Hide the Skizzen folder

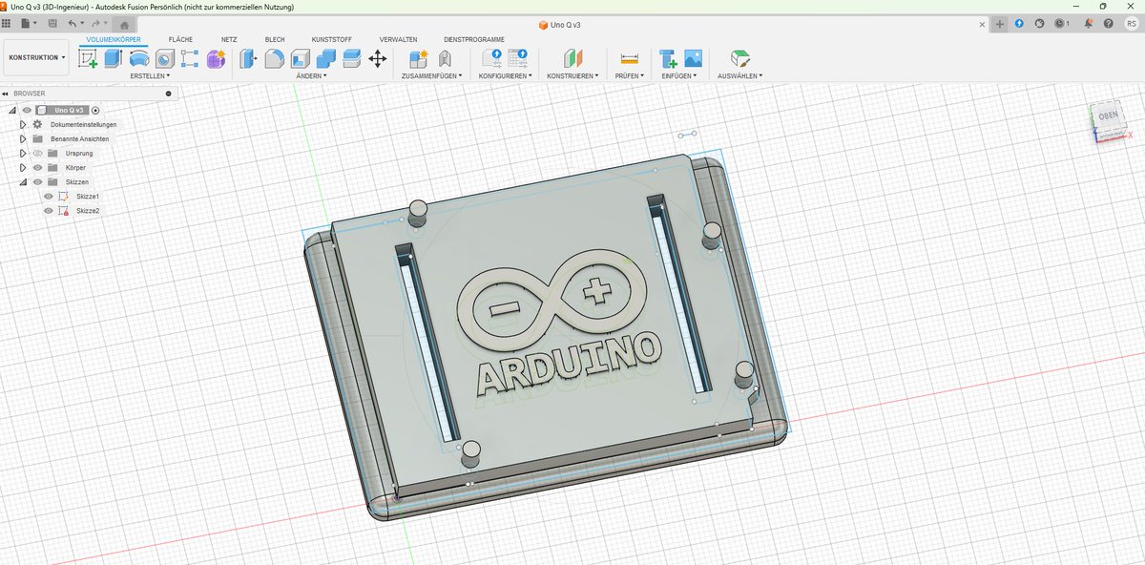38,181
